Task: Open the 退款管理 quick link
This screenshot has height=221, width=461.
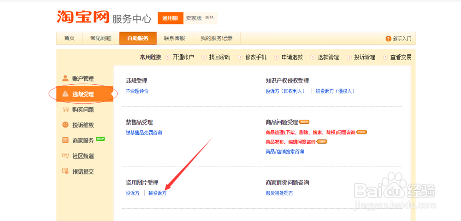Action: [x=328, y=57]
